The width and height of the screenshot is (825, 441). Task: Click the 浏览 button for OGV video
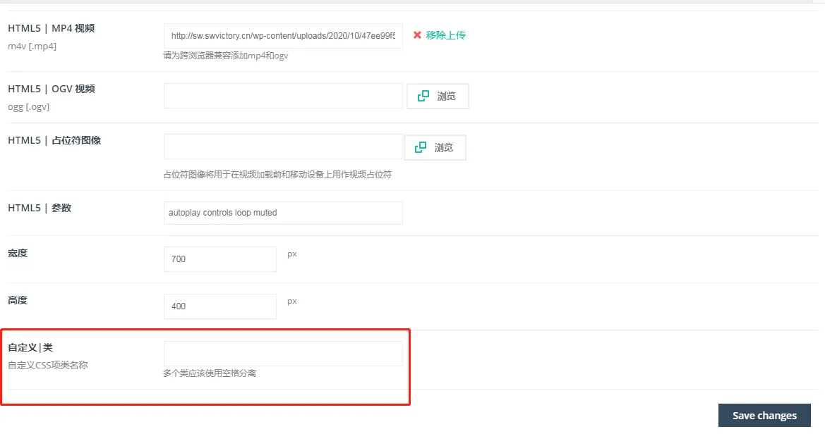pos(438,96)
